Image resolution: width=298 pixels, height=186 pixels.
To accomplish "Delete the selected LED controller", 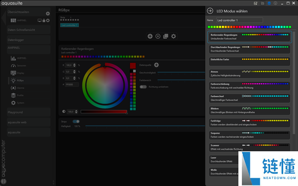I will point(158,36).
